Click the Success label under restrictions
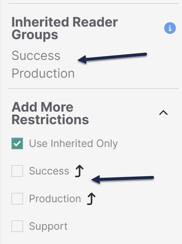The image size is (182, 244). (x=49, y=171)
